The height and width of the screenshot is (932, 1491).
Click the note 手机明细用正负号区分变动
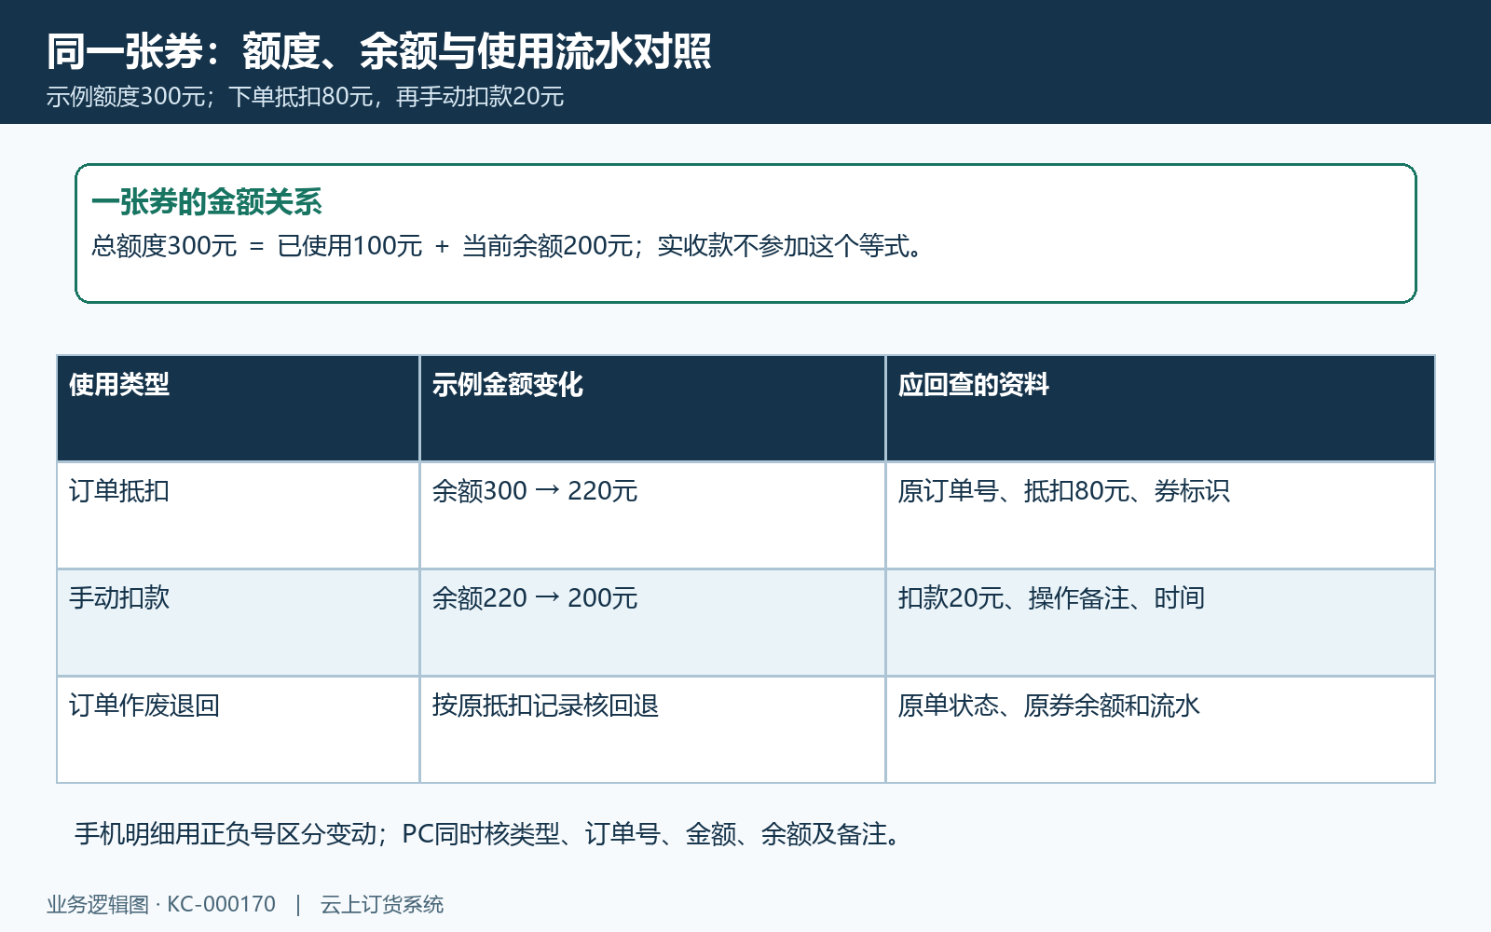point(226,834)
